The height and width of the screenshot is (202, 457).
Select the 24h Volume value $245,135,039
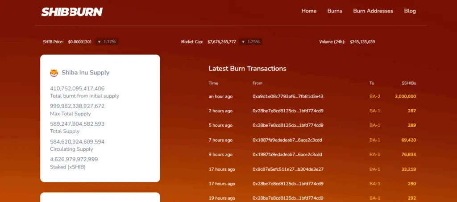pyautogui.click(x=362, y=41)
